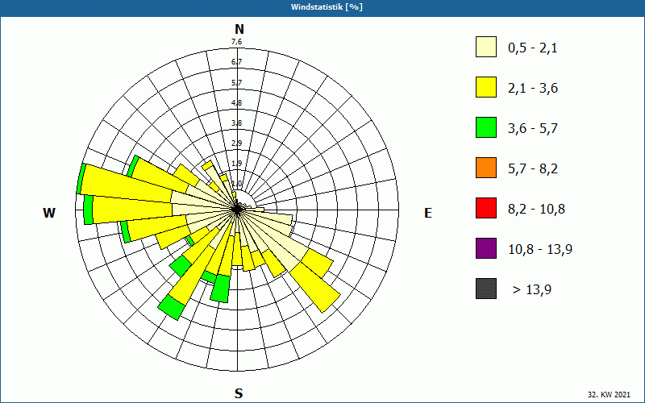Image resolution: width=645 pixels, height=403 pixels.
Task: Select the legend label 2,1 - 3,6
Action: tap(533, 89)
